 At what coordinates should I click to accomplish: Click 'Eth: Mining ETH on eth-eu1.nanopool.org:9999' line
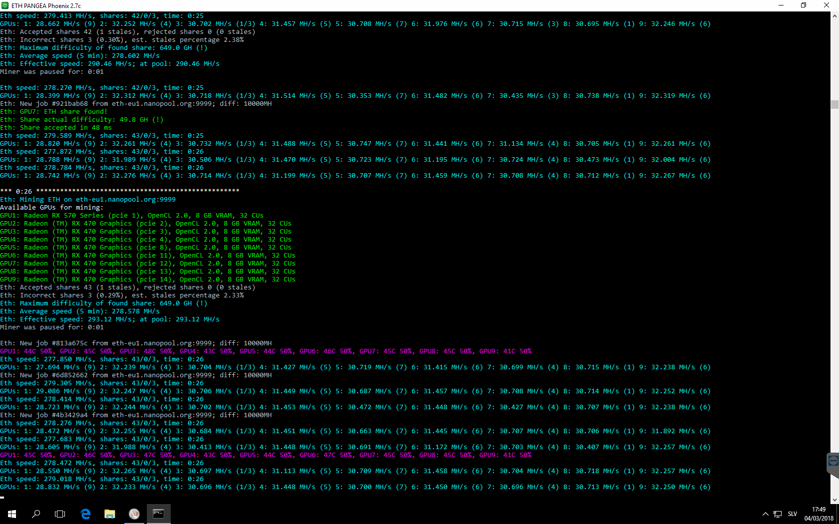pos(88,200)
